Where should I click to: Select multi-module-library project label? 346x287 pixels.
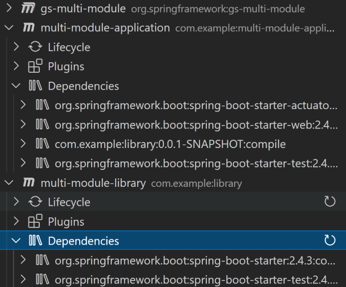pyautogui.click(x=93, y=183)
